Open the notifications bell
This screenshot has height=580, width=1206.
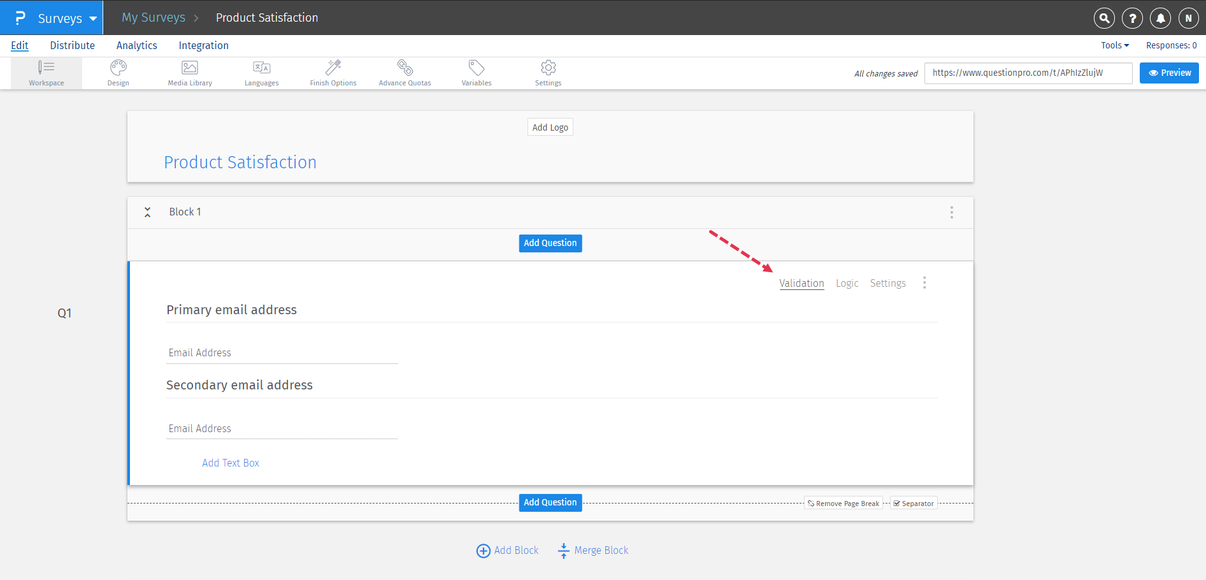[x=1160, y=18]
